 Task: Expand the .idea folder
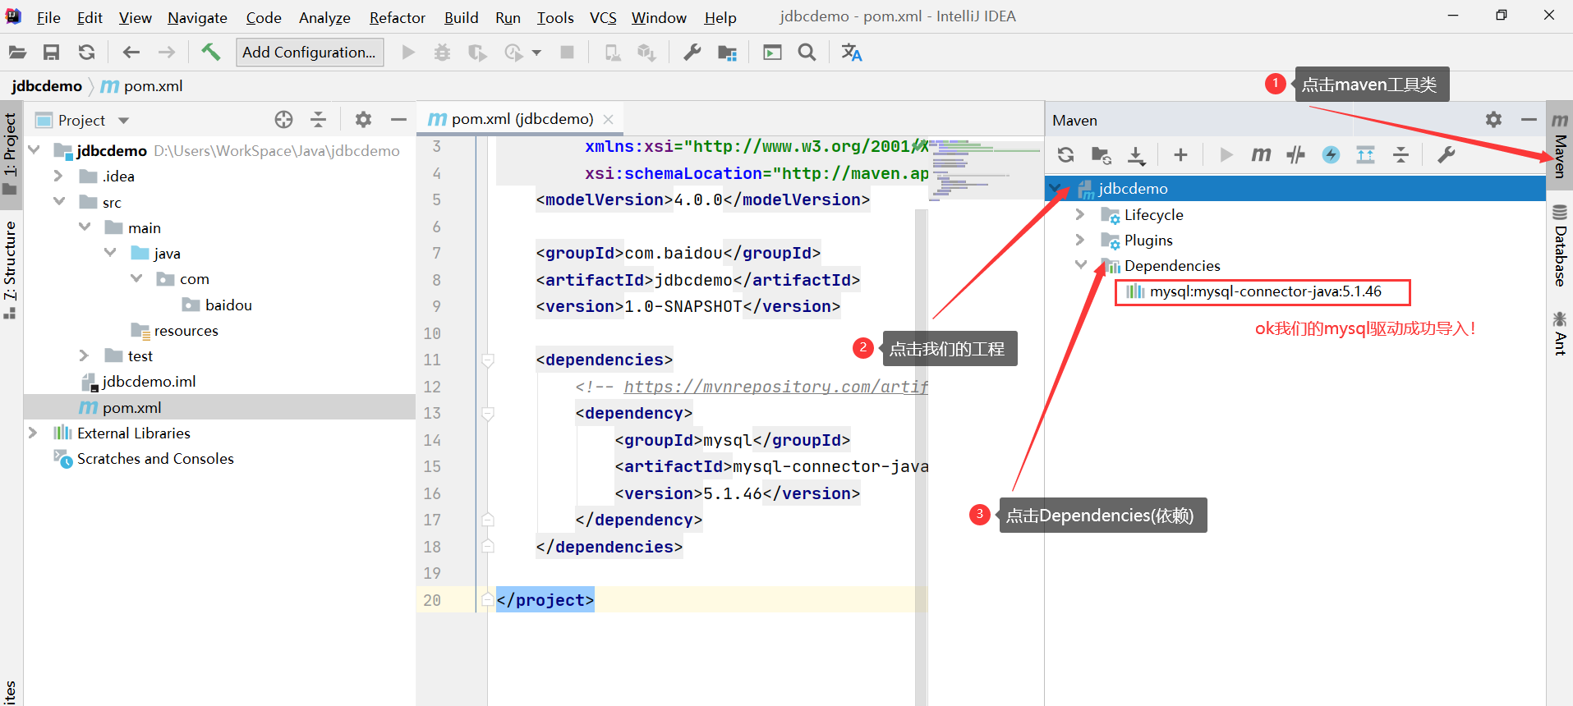coord(58,176)
